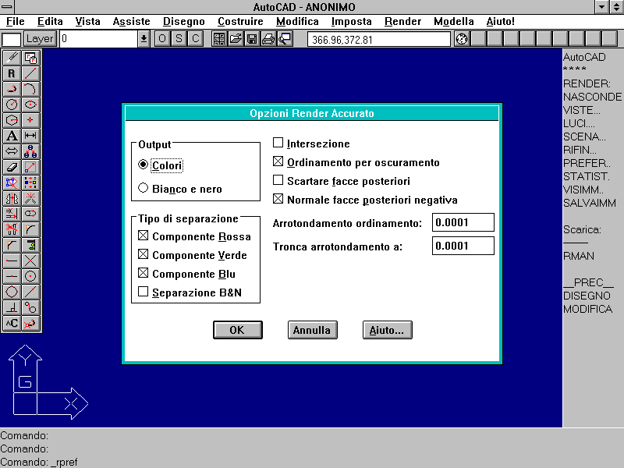Viewport: 624px width, 468px height.
Task: Select the point tool
Action: pos(30,120)
